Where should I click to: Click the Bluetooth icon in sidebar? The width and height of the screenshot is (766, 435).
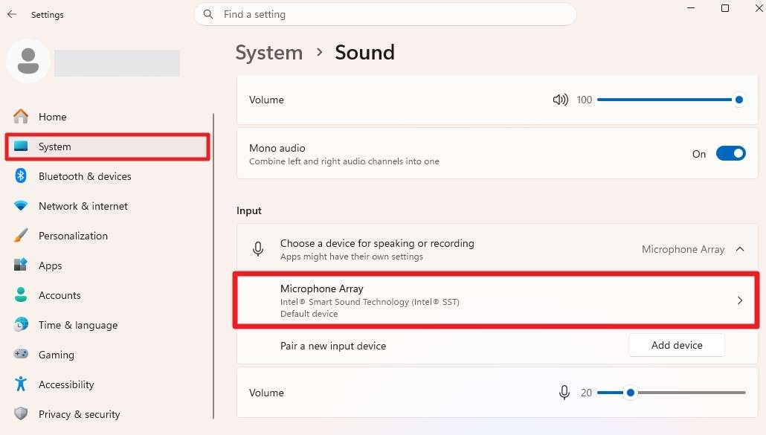[21, 175]
